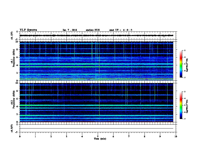This screenshot has height=153, width=198.
Task: Click time axis tick label "3"
Action: tap(66, 136)
